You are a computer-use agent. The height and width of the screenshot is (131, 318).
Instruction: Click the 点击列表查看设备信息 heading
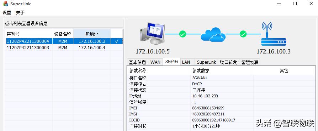(x=26, y=23)
